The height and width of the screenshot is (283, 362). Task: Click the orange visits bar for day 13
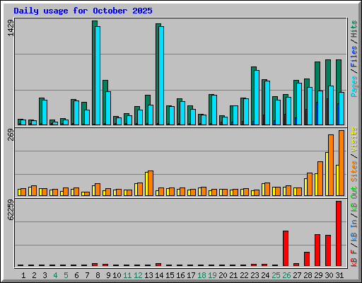pyautogui.click(x=151, y=183)
